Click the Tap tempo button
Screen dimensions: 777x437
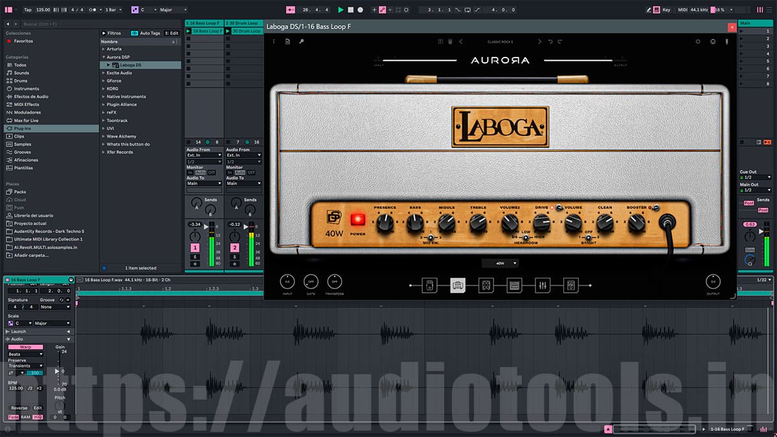[x=28, y=10]
